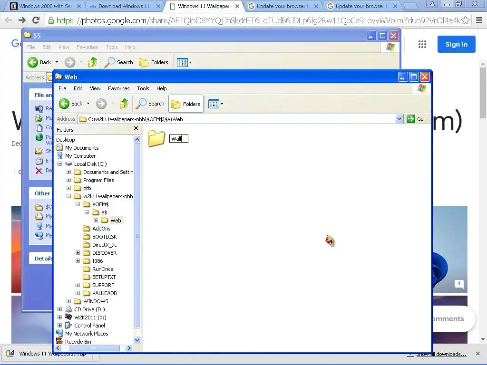
Task: Open Help menu in Web window
Action: point(162,88)
